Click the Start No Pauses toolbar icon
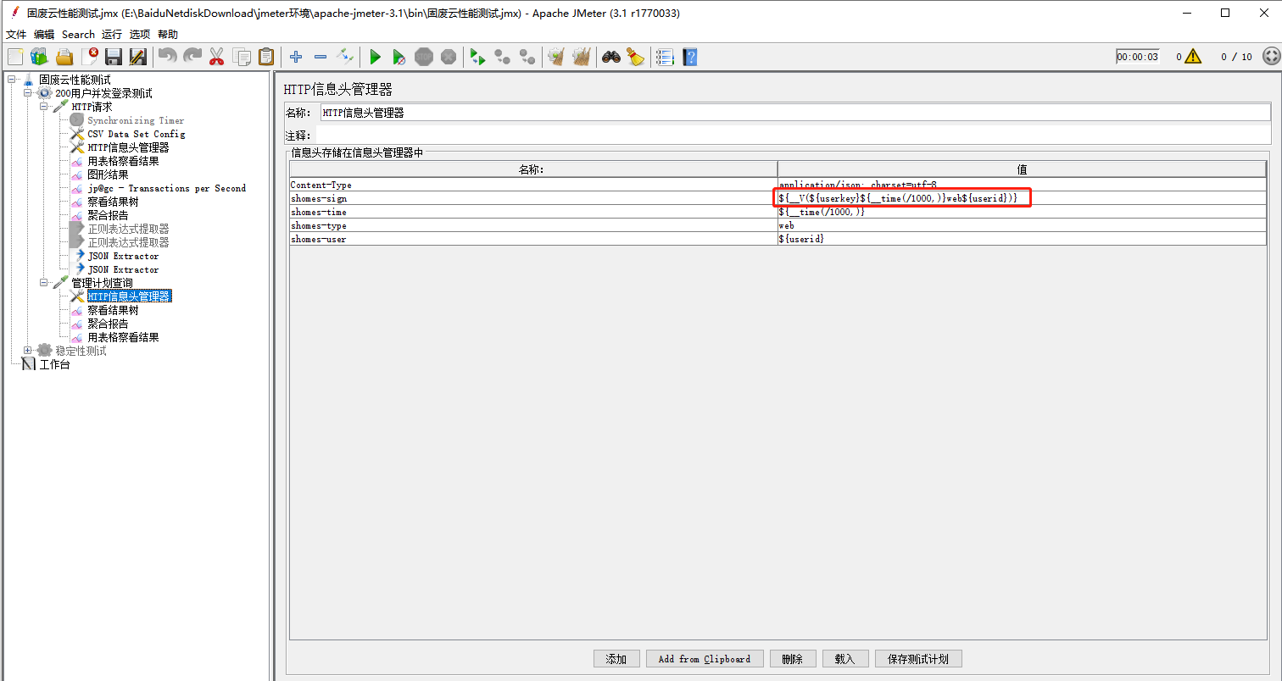 (398, 56)
